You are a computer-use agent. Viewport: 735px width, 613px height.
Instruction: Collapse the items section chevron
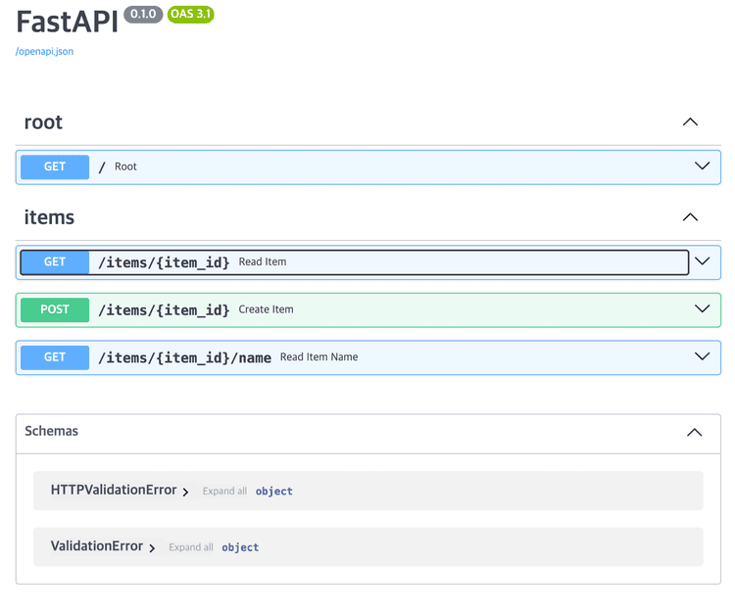click(690, 217)
